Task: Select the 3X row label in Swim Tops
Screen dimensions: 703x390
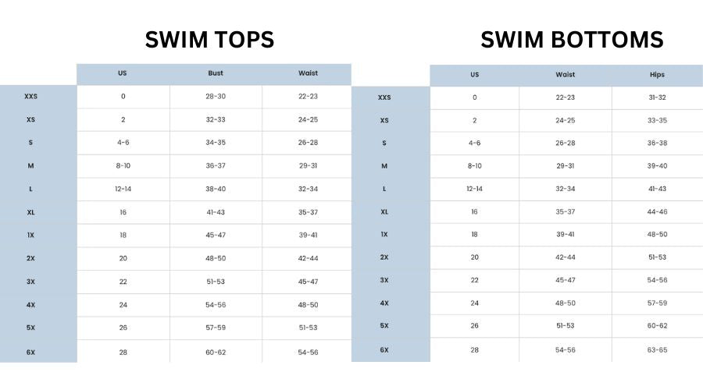Action: point(31,282)
